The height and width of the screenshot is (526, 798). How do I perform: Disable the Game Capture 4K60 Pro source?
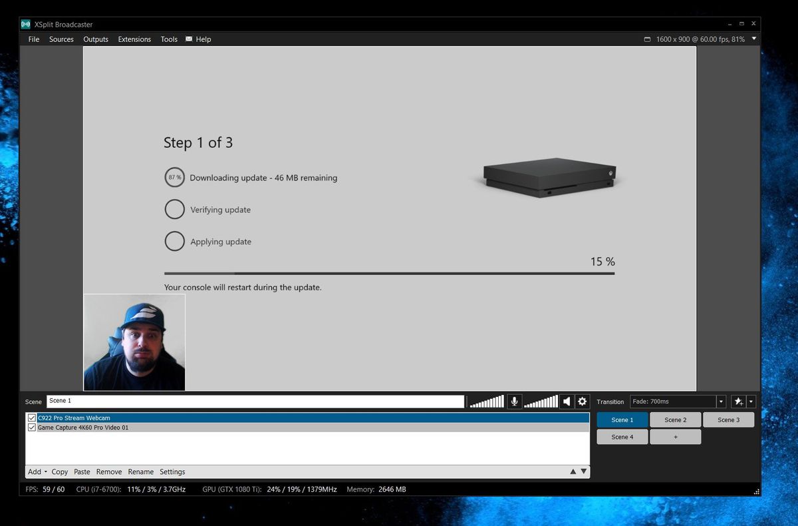pyautogui.click(x=32, y=427)
